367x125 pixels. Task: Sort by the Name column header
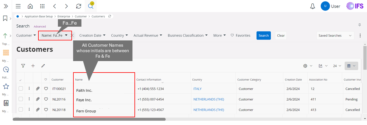pos(79,80)
